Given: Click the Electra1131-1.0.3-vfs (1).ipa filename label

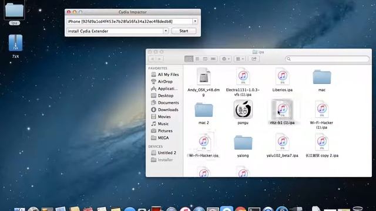Looking at the screenshot, I should point(243,92).
